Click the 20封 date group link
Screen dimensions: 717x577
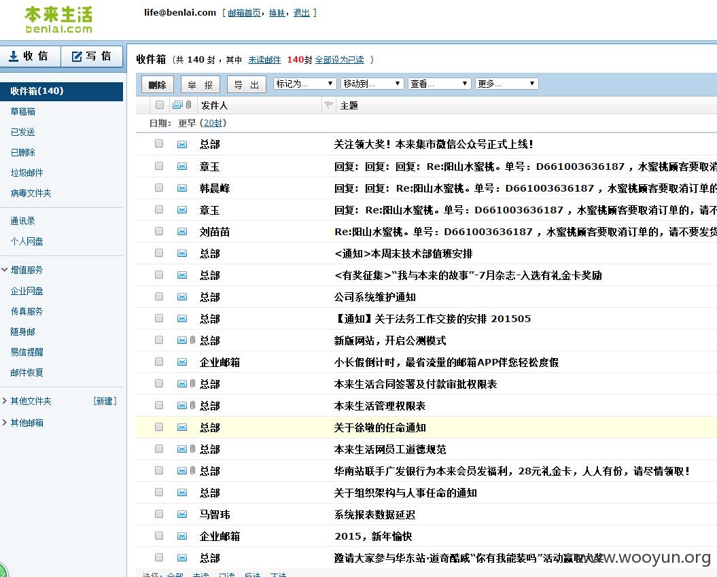tap(213, 123)
